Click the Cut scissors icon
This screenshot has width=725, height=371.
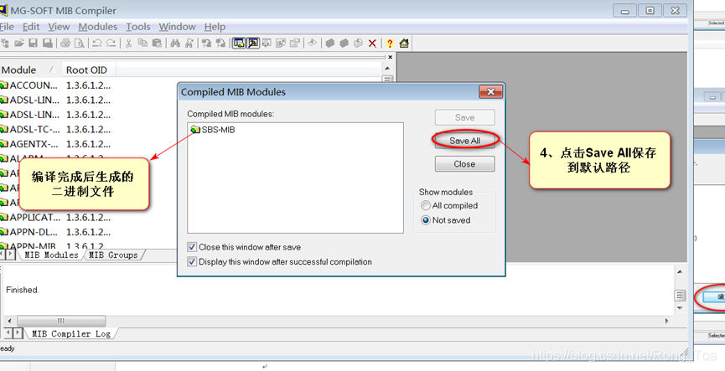128,43
